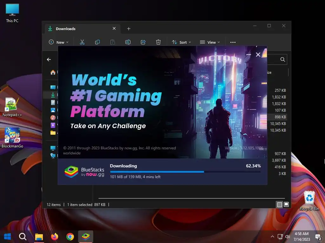Switch to details view layout icon
This screenshot has height=243, width=325.
click(x=279, y=205)
